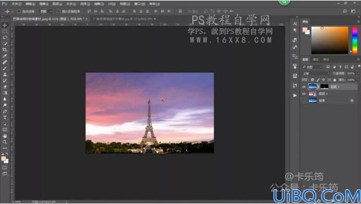This screenshot has width=361, height=204.
Task: Select the Eyedropper tool
Action: pos(4,56)
